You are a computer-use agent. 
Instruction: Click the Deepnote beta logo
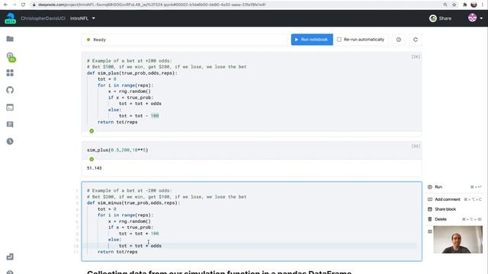coord(10,18)
